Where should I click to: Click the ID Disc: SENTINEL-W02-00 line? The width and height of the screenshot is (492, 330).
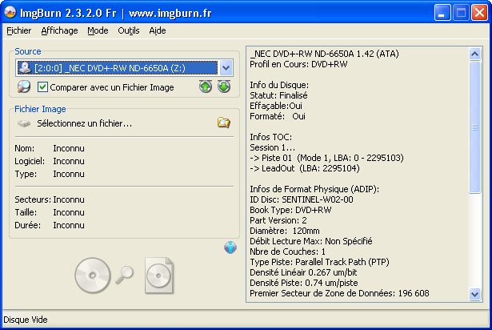pos(302,199)
